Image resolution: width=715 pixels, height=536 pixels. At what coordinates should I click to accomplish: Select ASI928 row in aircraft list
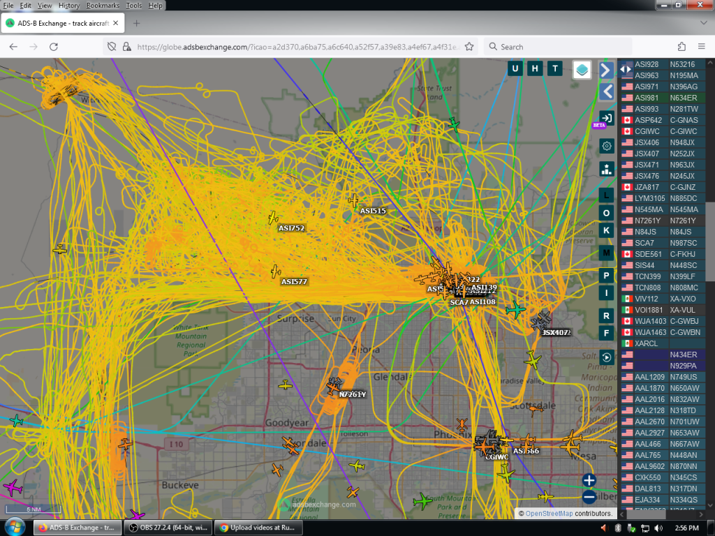(x=663, y=64)
